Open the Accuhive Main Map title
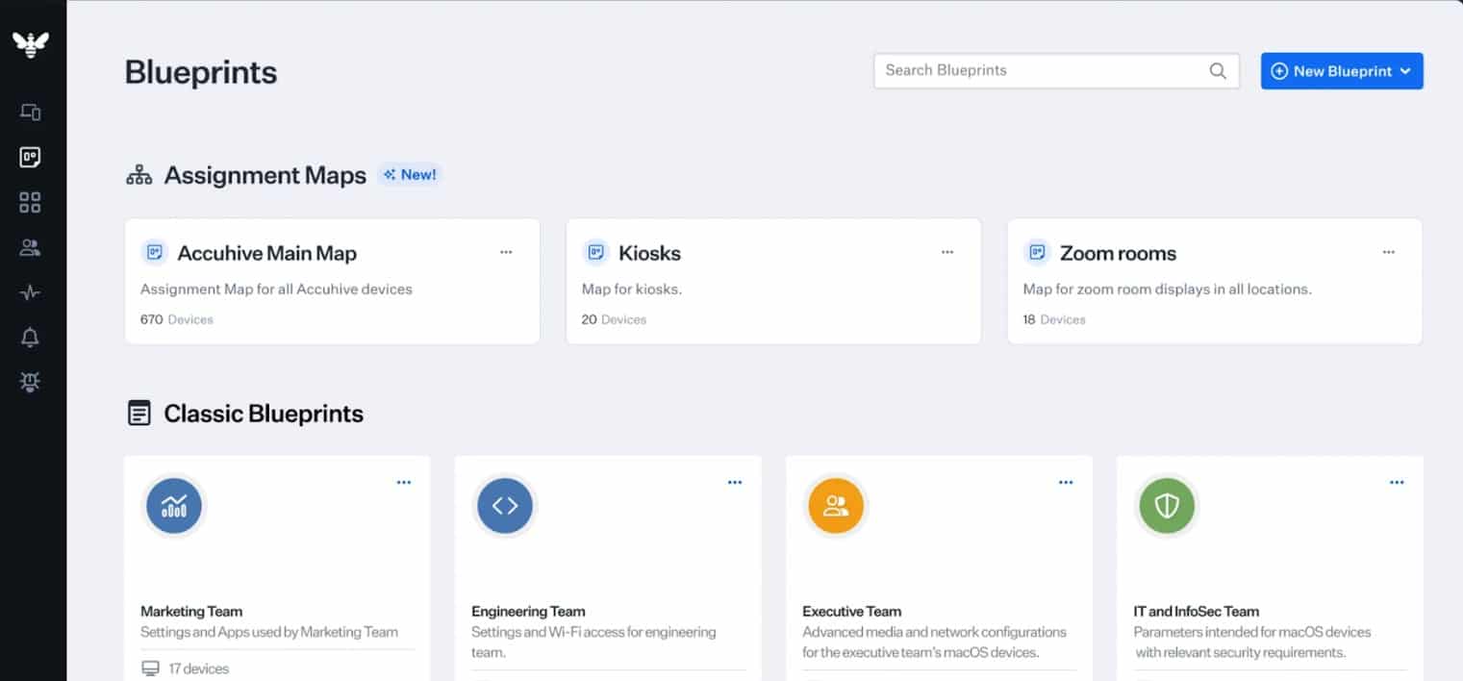This screenshot has width=1463, height=681. (x=267, y=254)
